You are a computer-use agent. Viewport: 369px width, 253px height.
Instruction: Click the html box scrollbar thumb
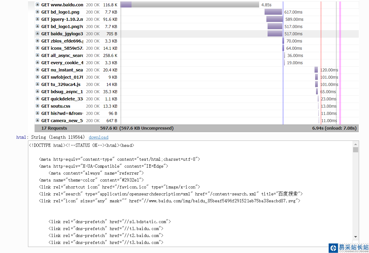click(x=356, y=150)
